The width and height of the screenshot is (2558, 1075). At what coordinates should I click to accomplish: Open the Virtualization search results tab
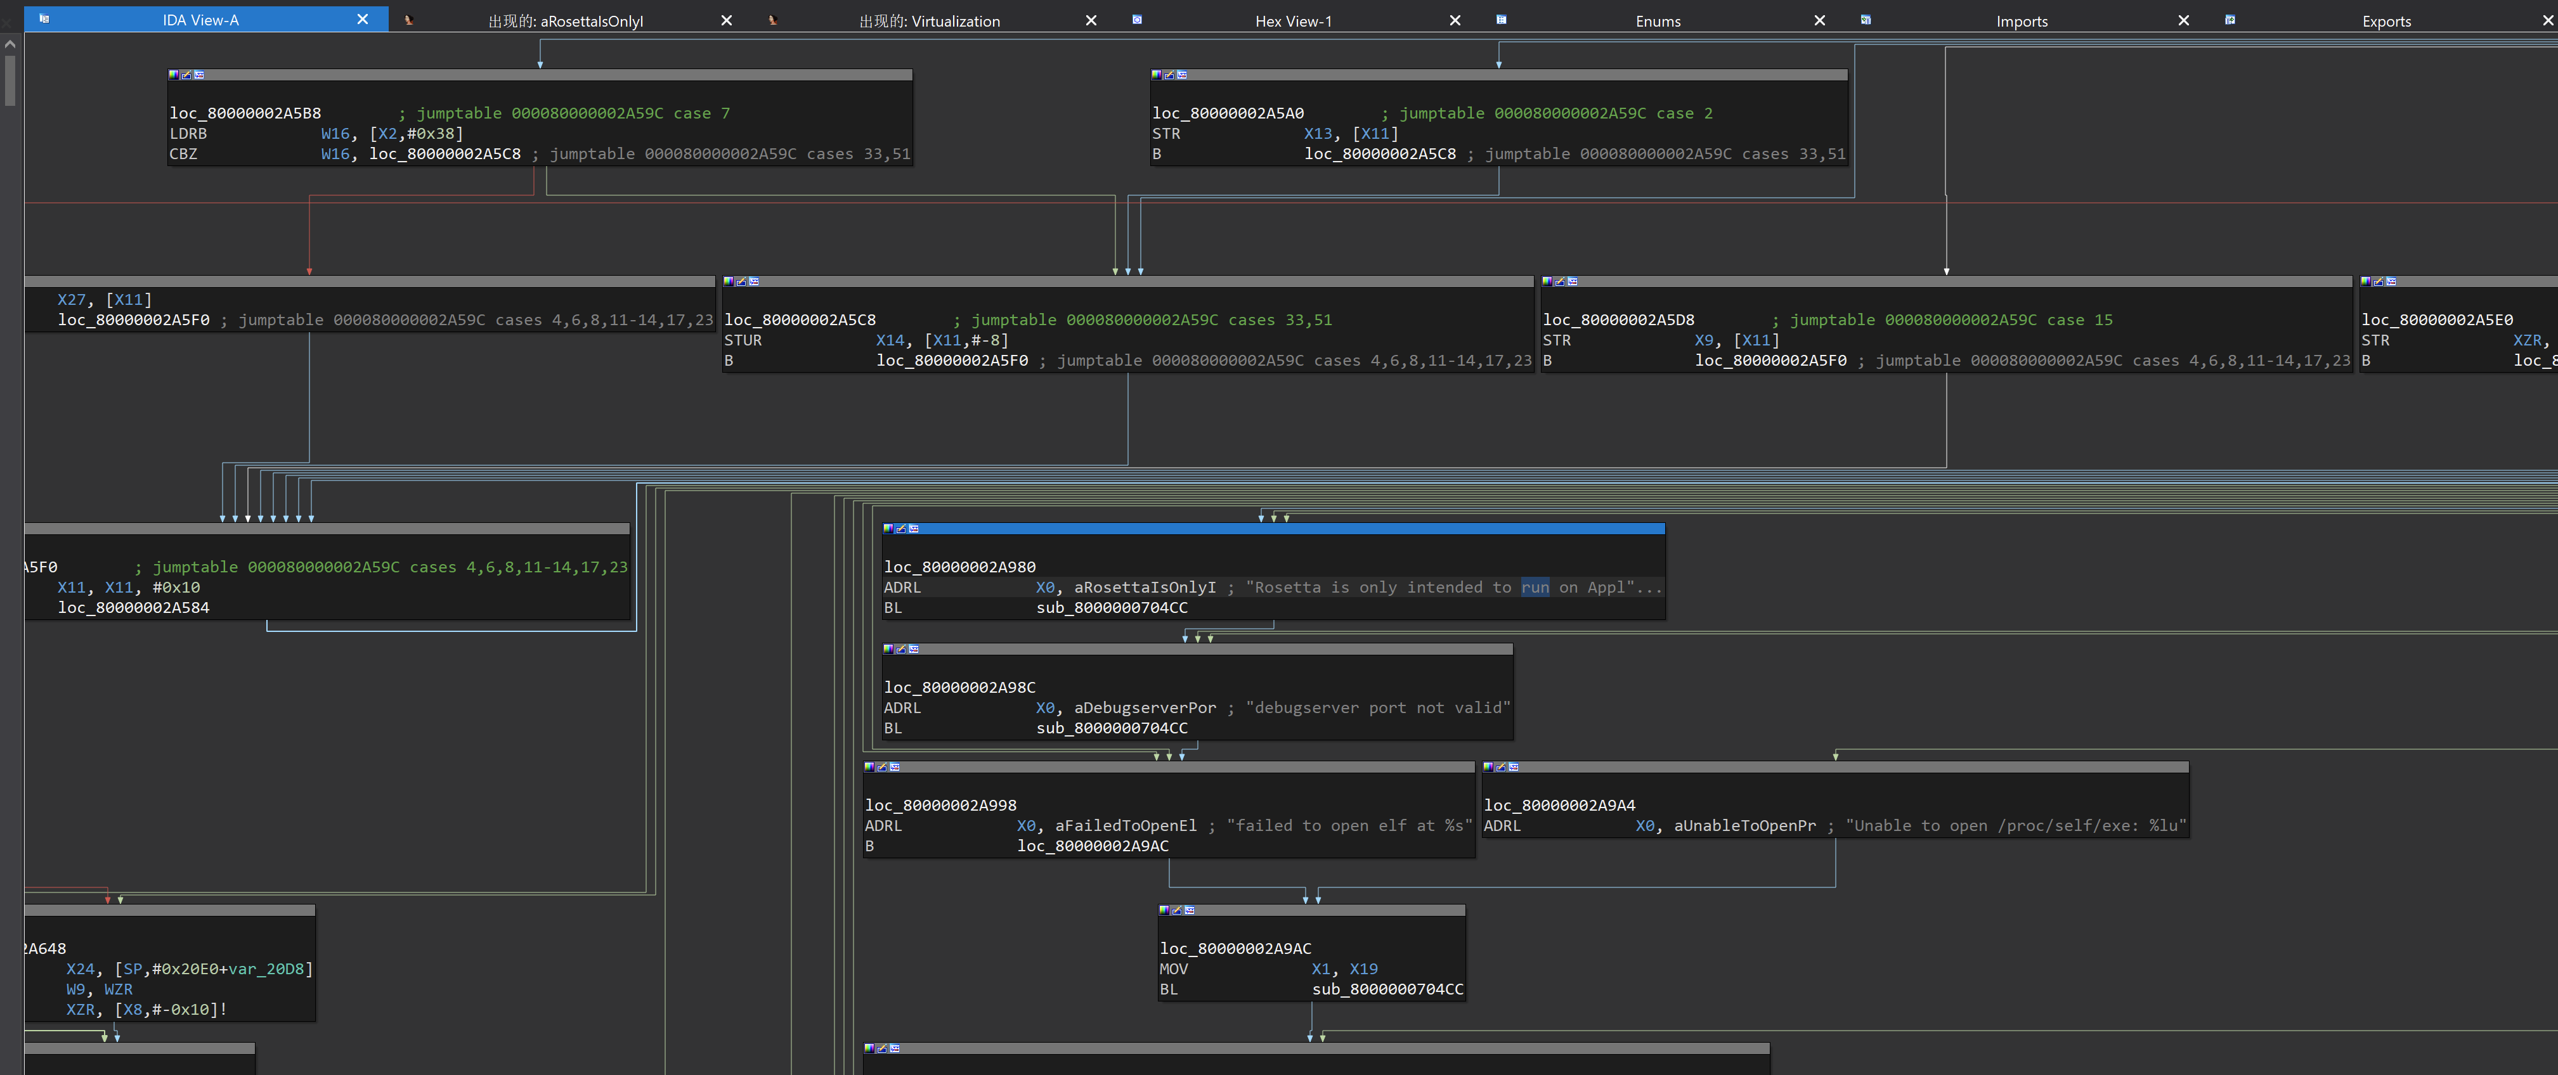928,21
